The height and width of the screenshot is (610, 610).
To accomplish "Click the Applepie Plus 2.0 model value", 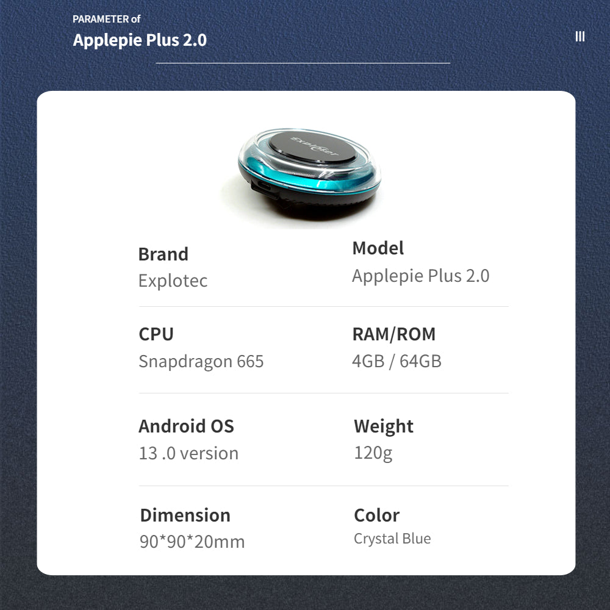I will pyautogui.click(x=421, y=276).
